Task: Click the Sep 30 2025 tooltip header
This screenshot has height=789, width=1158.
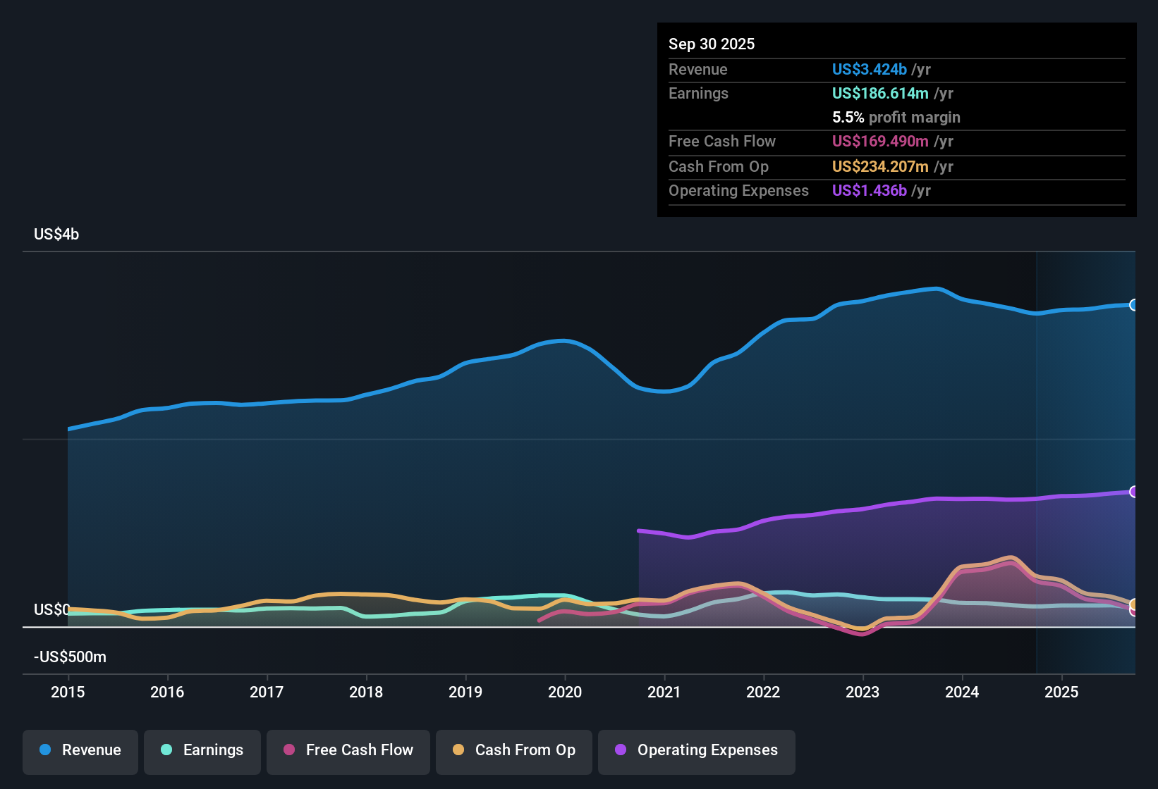Action: 712,44
